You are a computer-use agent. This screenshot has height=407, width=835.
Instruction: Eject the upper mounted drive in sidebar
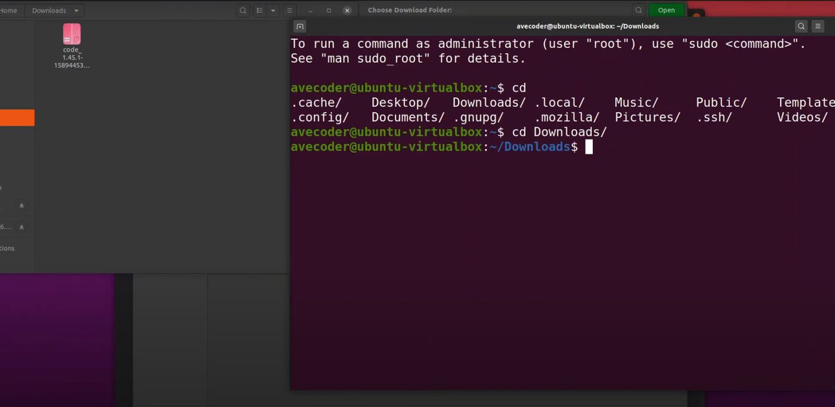tap(21, 206)
